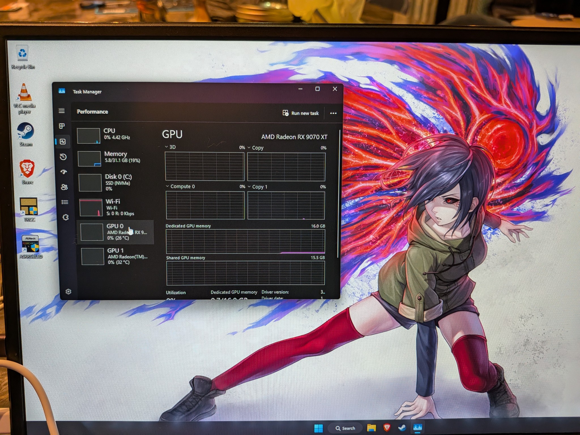Screen dimensions: 580x435
Task: Select the Recycle Bin desktop icon
Action: [23, 57]
